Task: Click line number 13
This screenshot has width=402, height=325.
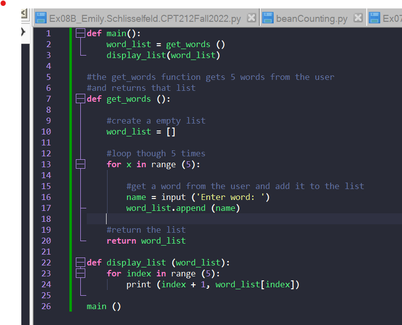Action: pyautogui.click(x=46, y=164)
